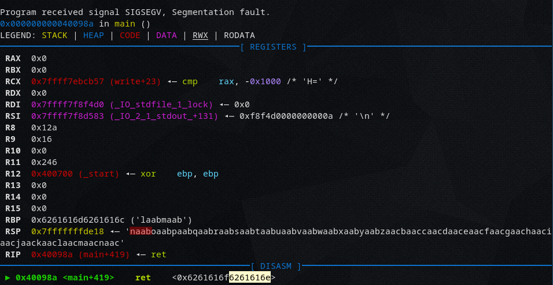Image resolution: width=553 pixels, height=285 pixels.
Task: Select the DATA label in the legend
Action: (x=167, y=35)
